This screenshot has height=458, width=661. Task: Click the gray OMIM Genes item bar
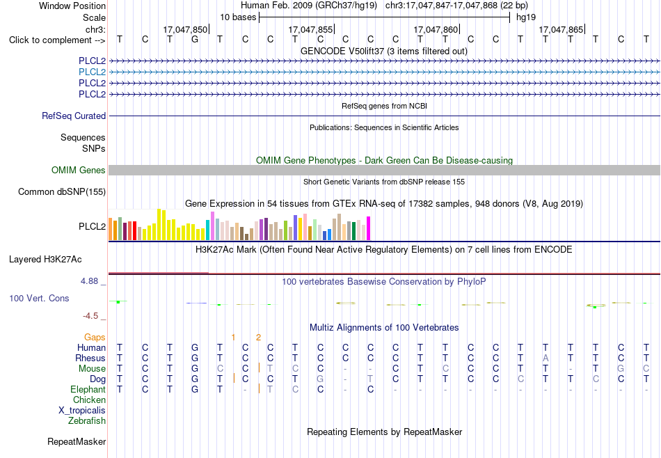384,171
